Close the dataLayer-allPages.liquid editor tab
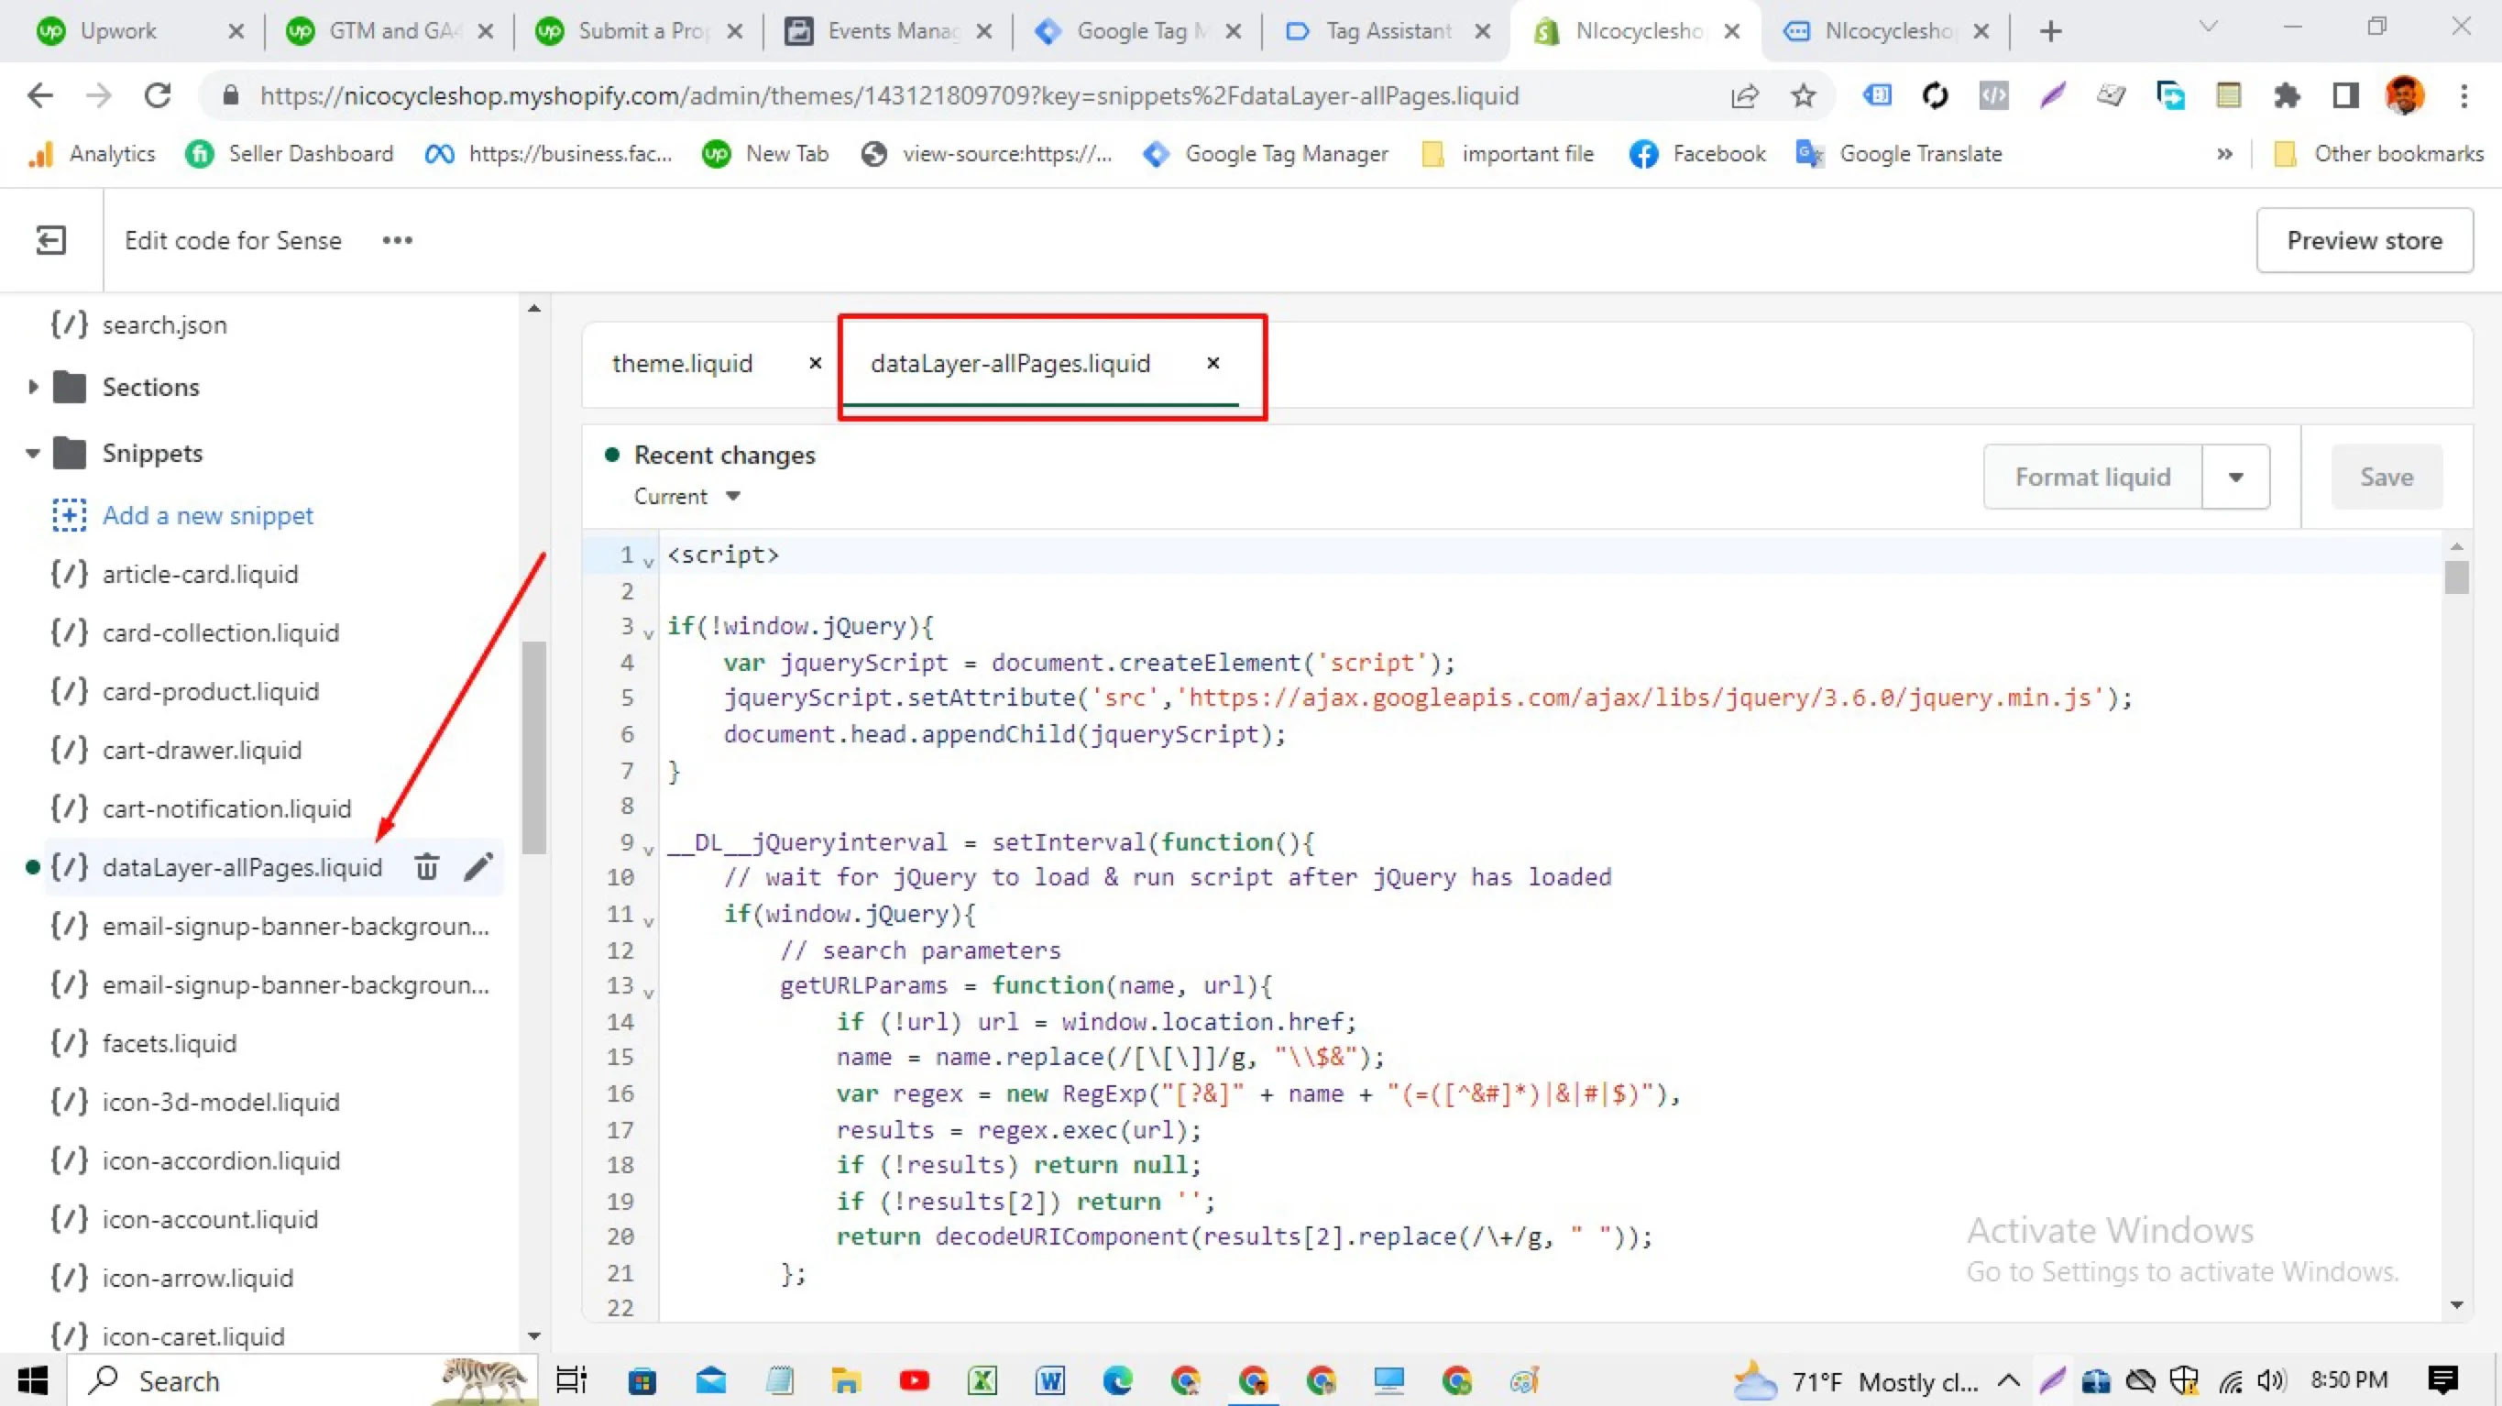The height and width of the screenshot is (1406, 2502). (1213, 362)
